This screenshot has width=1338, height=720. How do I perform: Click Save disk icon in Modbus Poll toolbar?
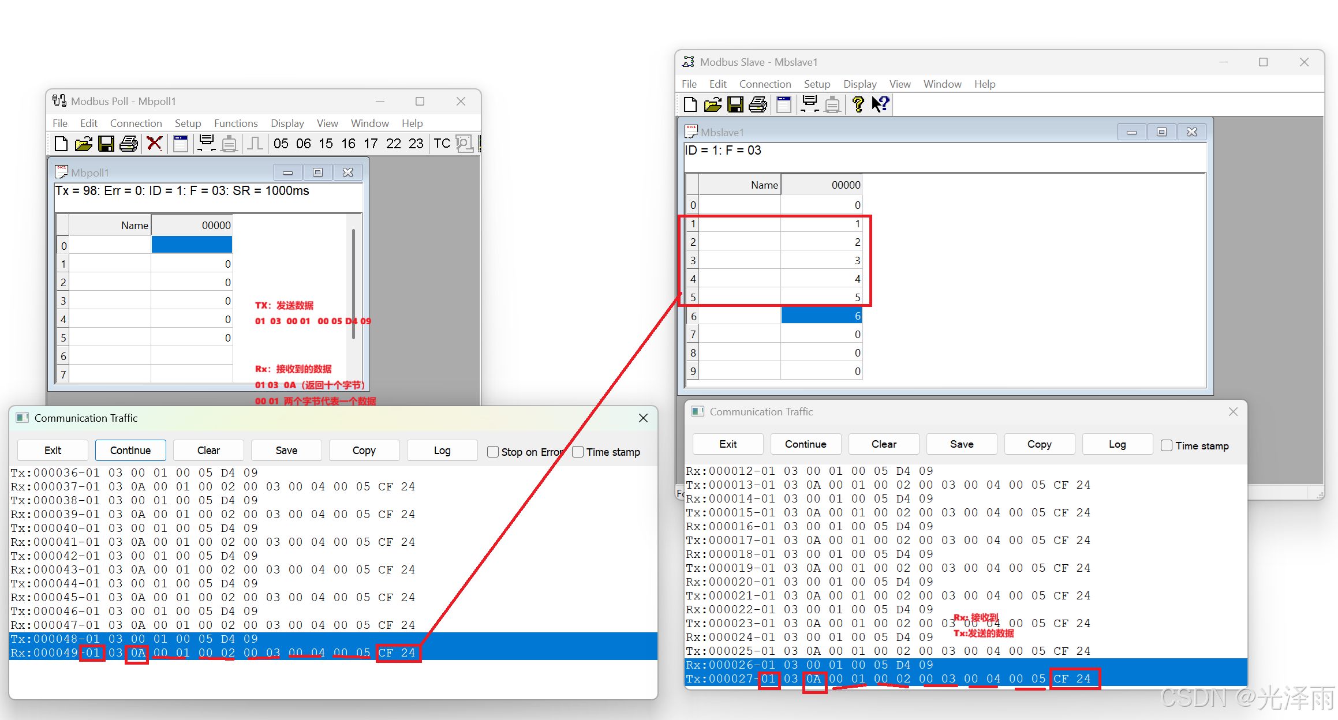pyautogui.click(x=106, y=143)
